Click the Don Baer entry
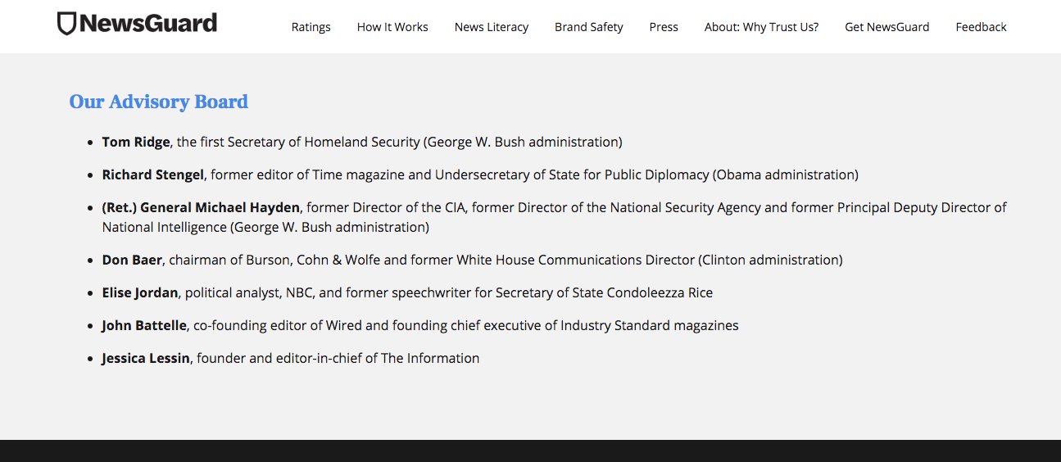This screenshot has width=1061, height=462. pos(133,260)
